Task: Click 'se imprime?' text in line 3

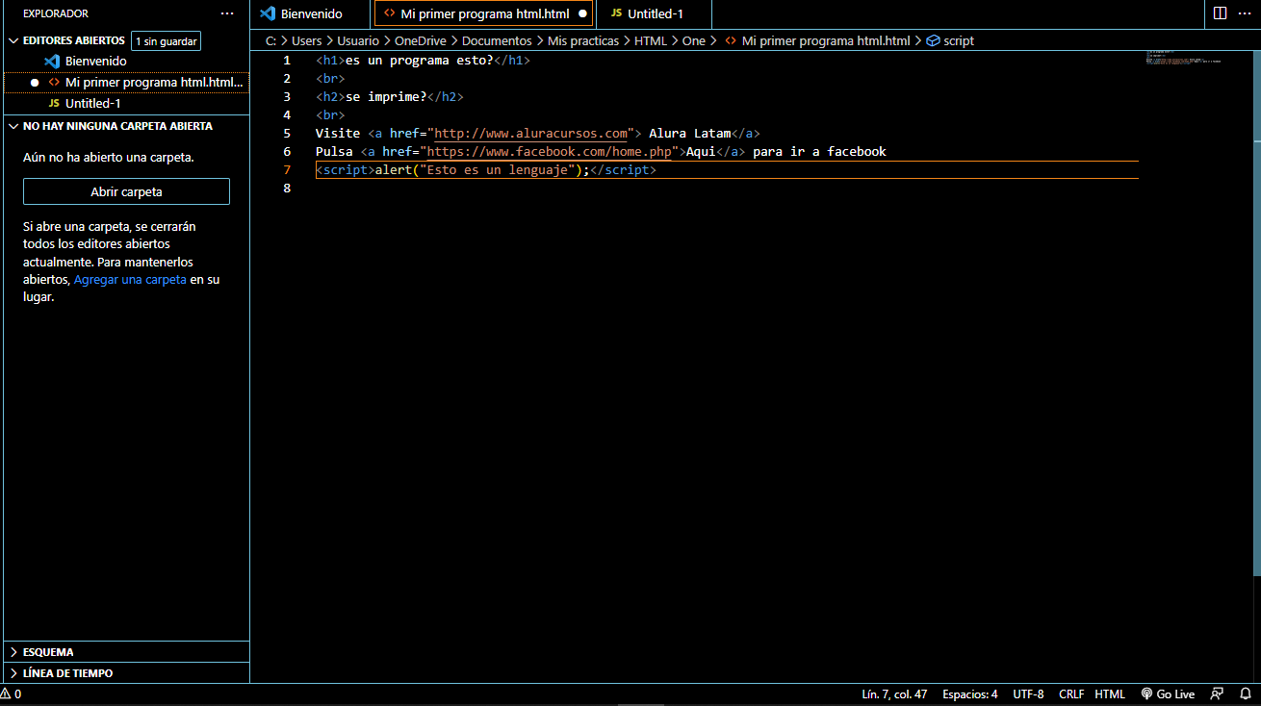Action: pos(386,97)
